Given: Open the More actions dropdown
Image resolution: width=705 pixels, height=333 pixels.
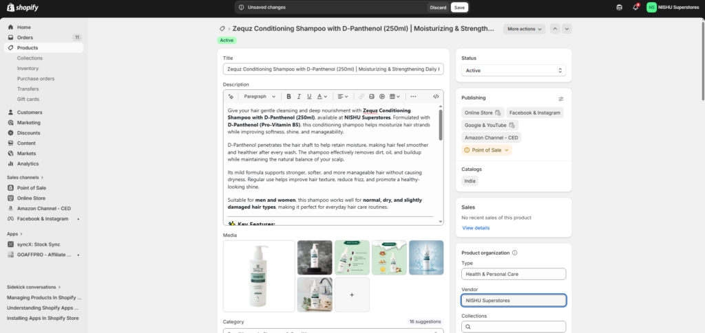Looking at the screenshot, I should pos(524,29).
